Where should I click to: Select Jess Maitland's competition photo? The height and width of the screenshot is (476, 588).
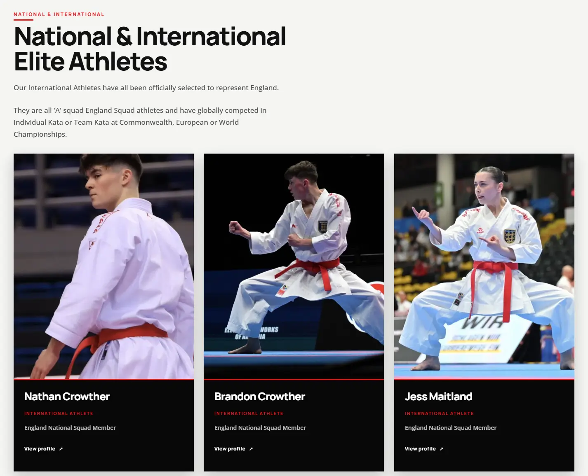(x=484, y=266)
